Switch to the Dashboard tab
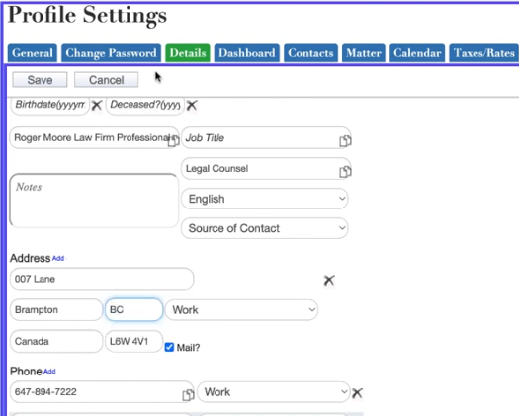The height and width of the screenshot is (416, 519). [247, 53]
